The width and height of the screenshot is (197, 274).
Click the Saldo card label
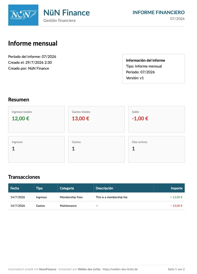pos(135,112)
